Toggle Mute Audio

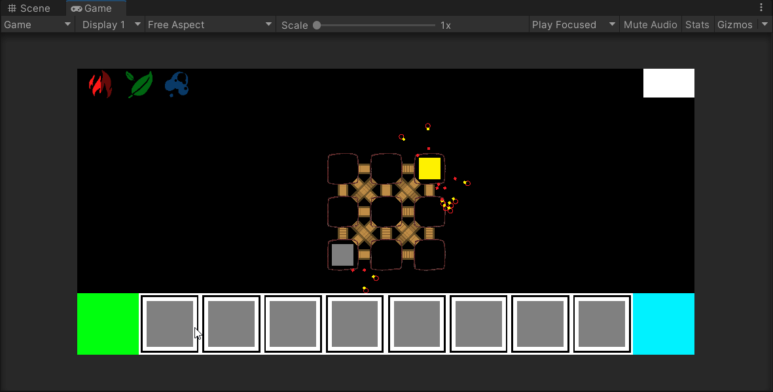click(x=650, y=25)
